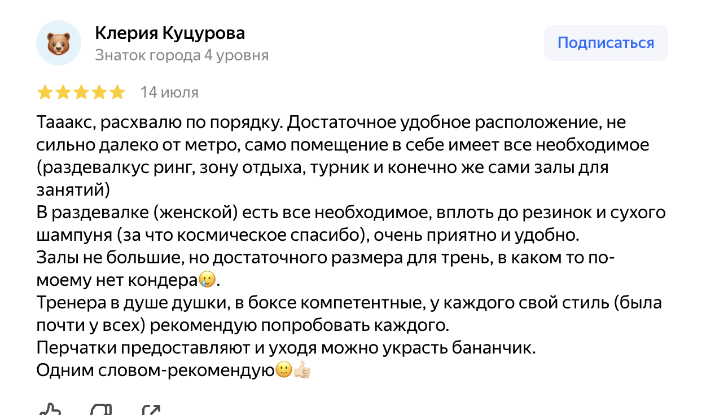
Task: Click the first rating star
Action: coord(44,92)
